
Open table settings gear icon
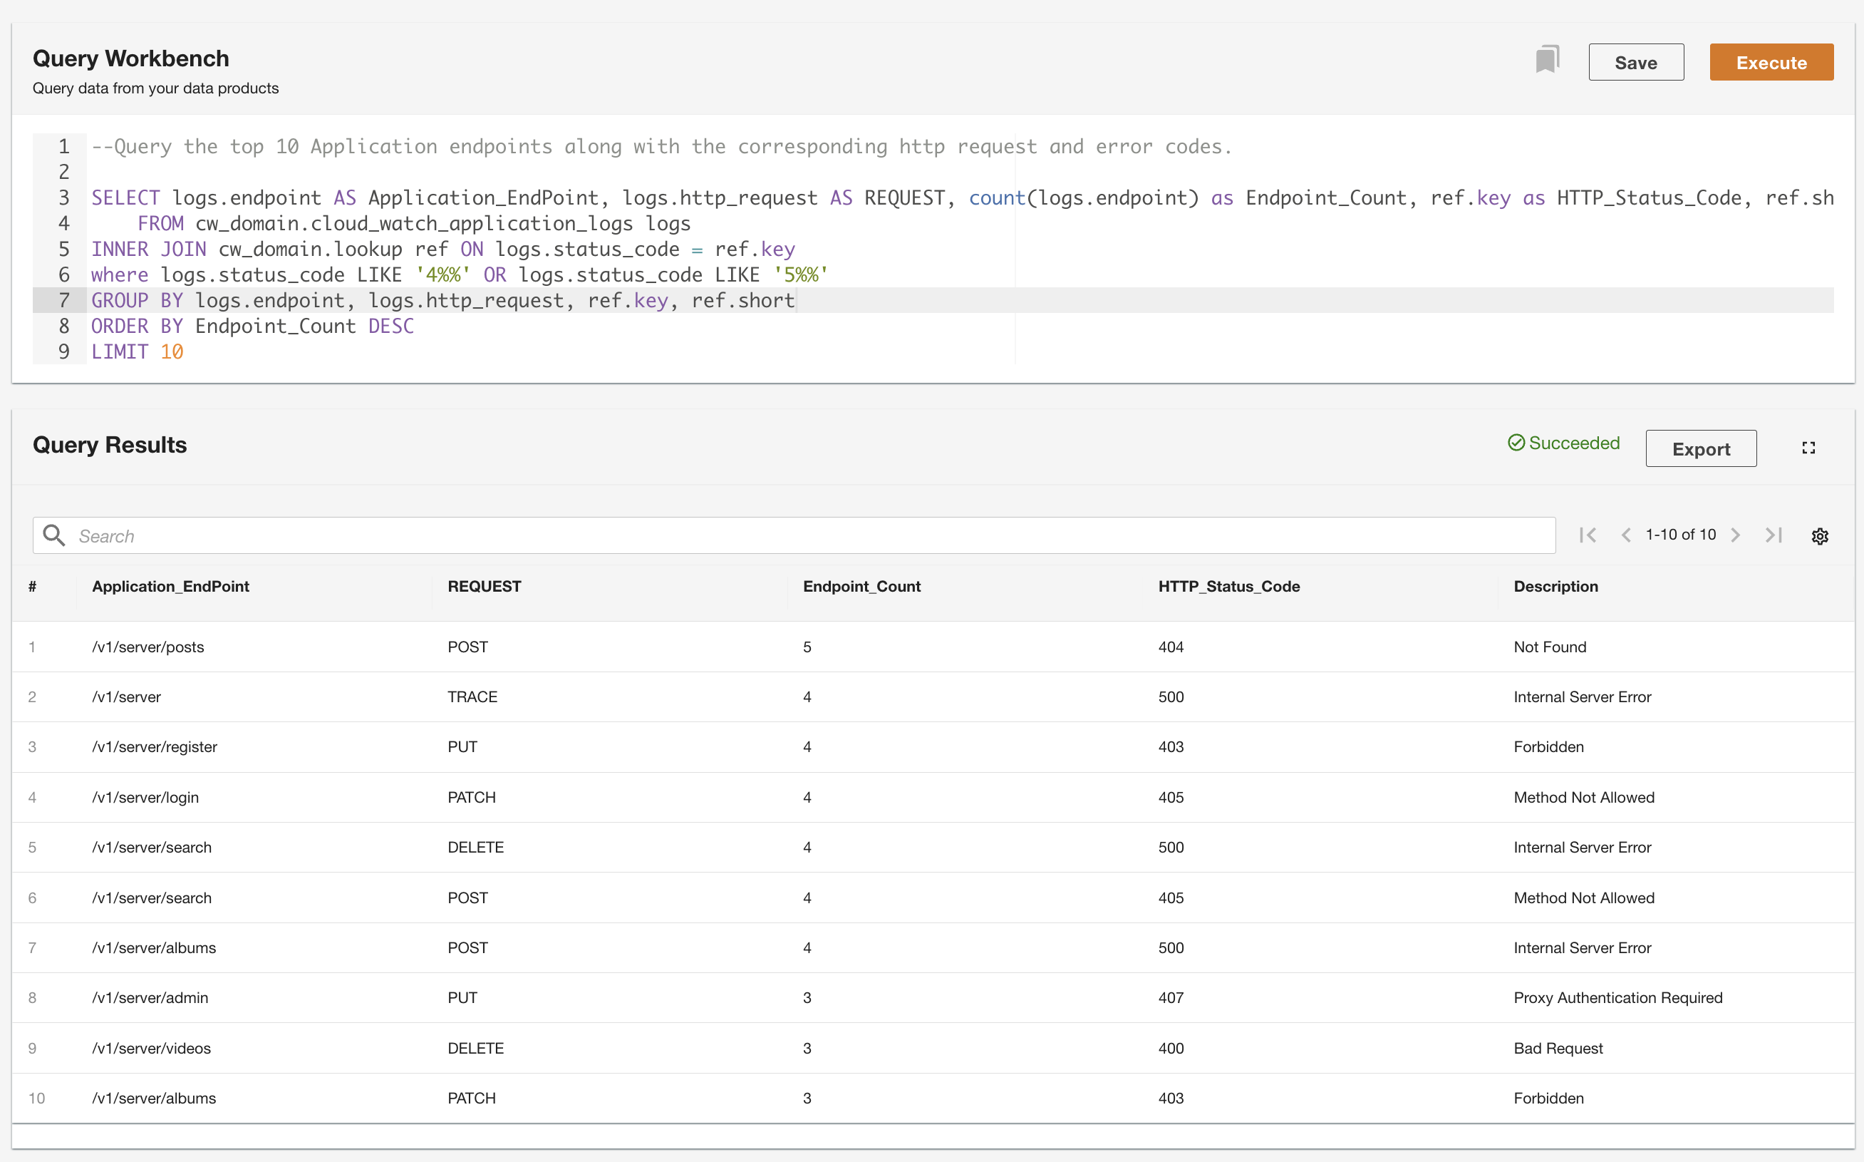(1819, 535)
